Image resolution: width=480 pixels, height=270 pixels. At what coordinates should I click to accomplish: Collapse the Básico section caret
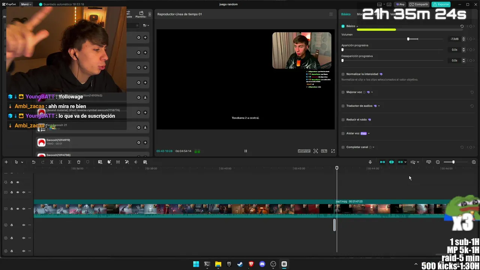(x=357, y=26)
